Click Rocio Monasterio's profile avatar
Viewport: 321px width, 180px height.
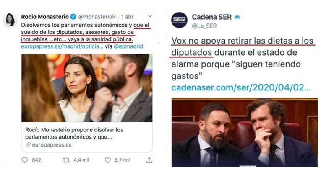[x=10, y=20]
